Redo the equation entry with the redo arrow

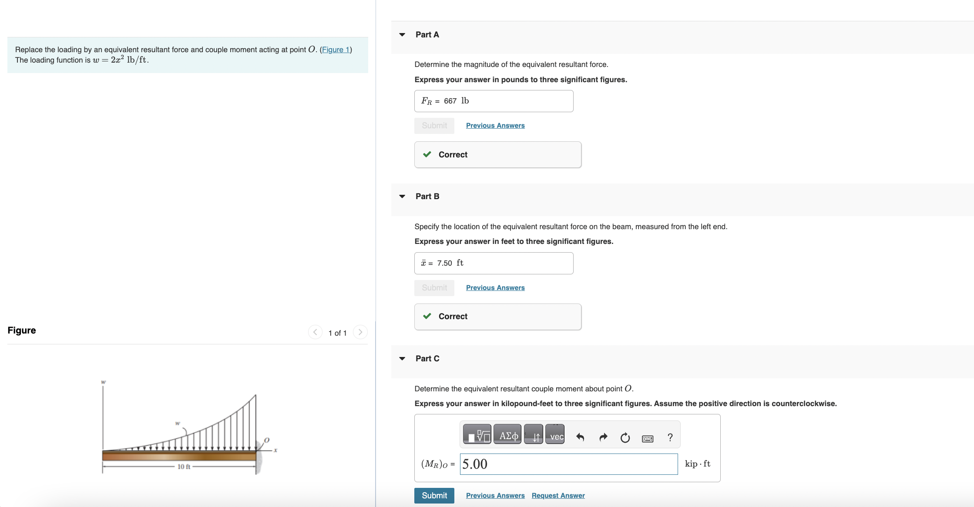[603, 437]
